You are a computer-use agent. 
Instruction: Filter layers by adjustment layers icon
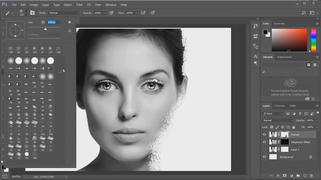[294, 113]
